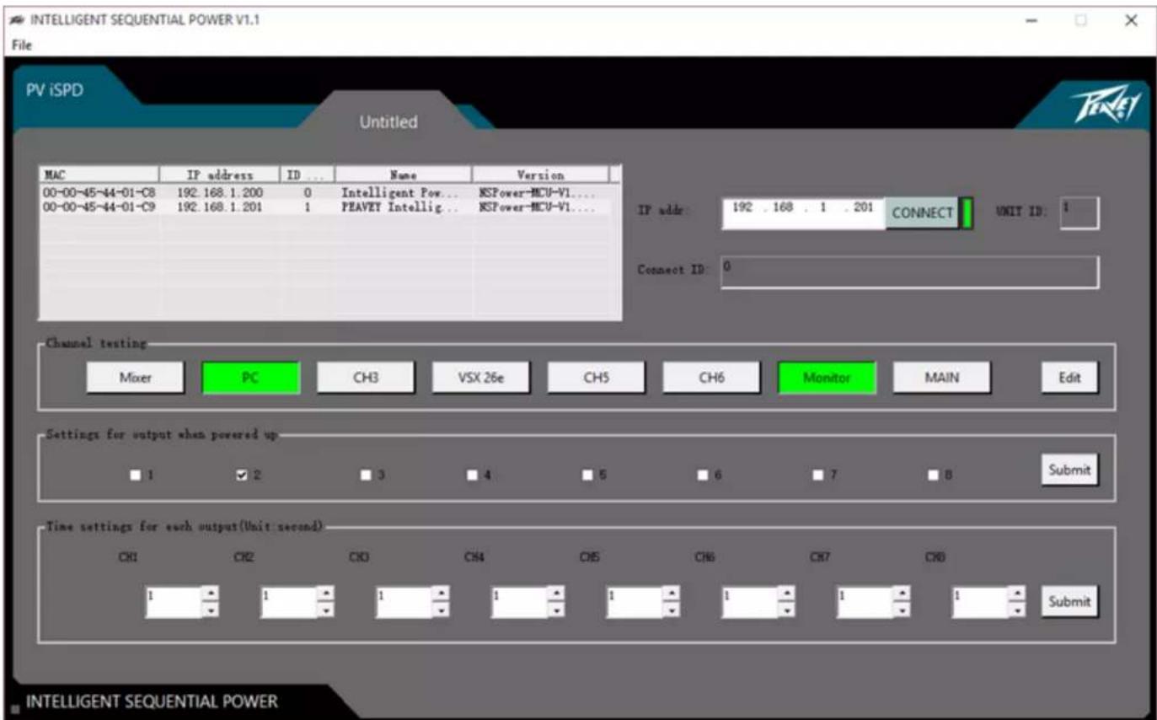The height and width of the screenshot is (720, 1157).
Task: Click the Version column header
Action: tap(540, 175)
